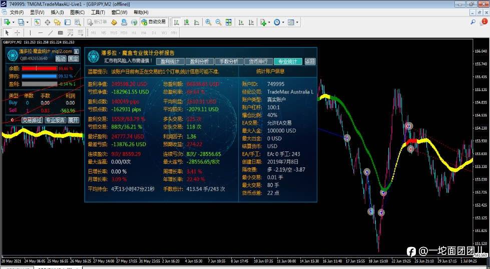Viewport: 490px width, 269px height.
Task: Click the red 余额 balance bar
Action: 40,68
